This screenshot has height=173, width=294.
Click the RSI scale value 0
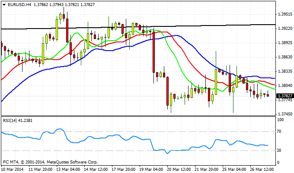278,163
